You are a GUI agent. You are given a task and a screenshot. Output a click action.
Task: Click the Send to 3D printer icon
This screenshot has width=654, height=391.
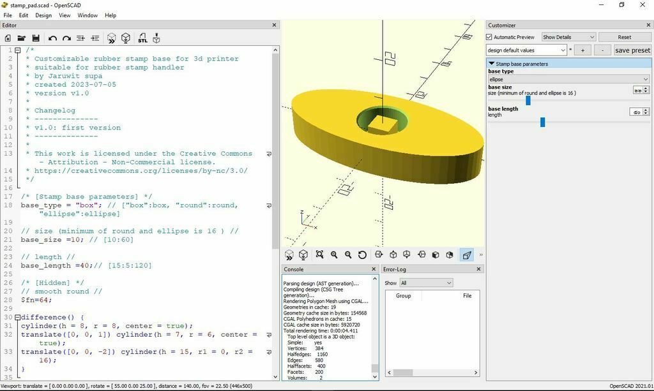coord(156,38)
